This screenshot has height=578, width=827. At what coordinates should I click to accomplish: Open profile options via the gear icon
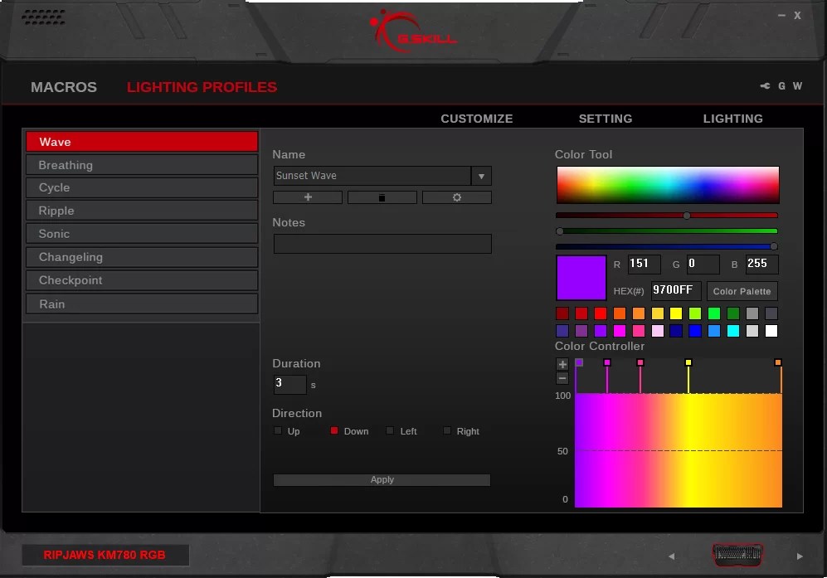tap(457, 197)
